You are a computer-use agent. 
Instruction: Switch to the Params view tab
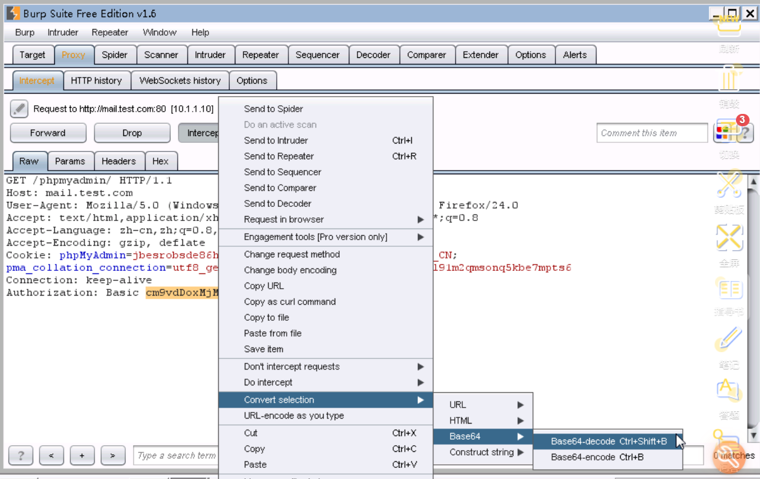coord(70,161)
